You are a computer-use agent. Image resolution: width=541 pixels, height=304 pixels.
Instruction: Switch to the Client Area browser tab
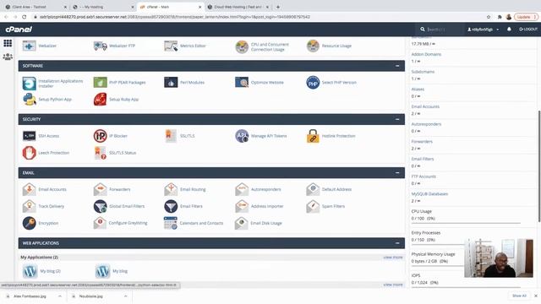tap(35, 7)
